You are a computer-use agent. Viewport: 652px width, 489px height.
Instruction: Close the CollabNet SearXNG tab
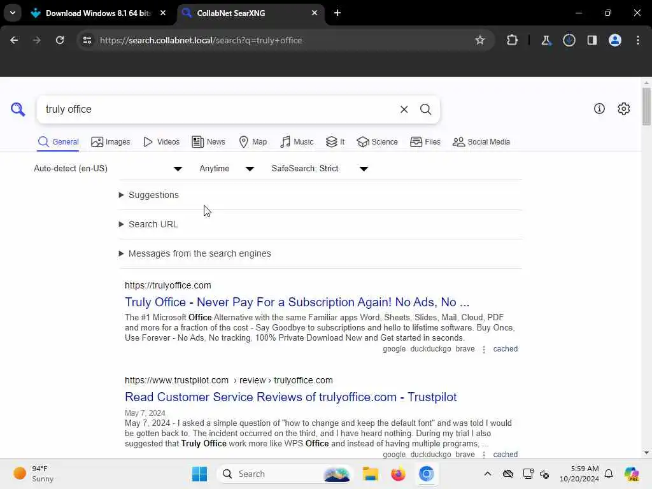315,13
